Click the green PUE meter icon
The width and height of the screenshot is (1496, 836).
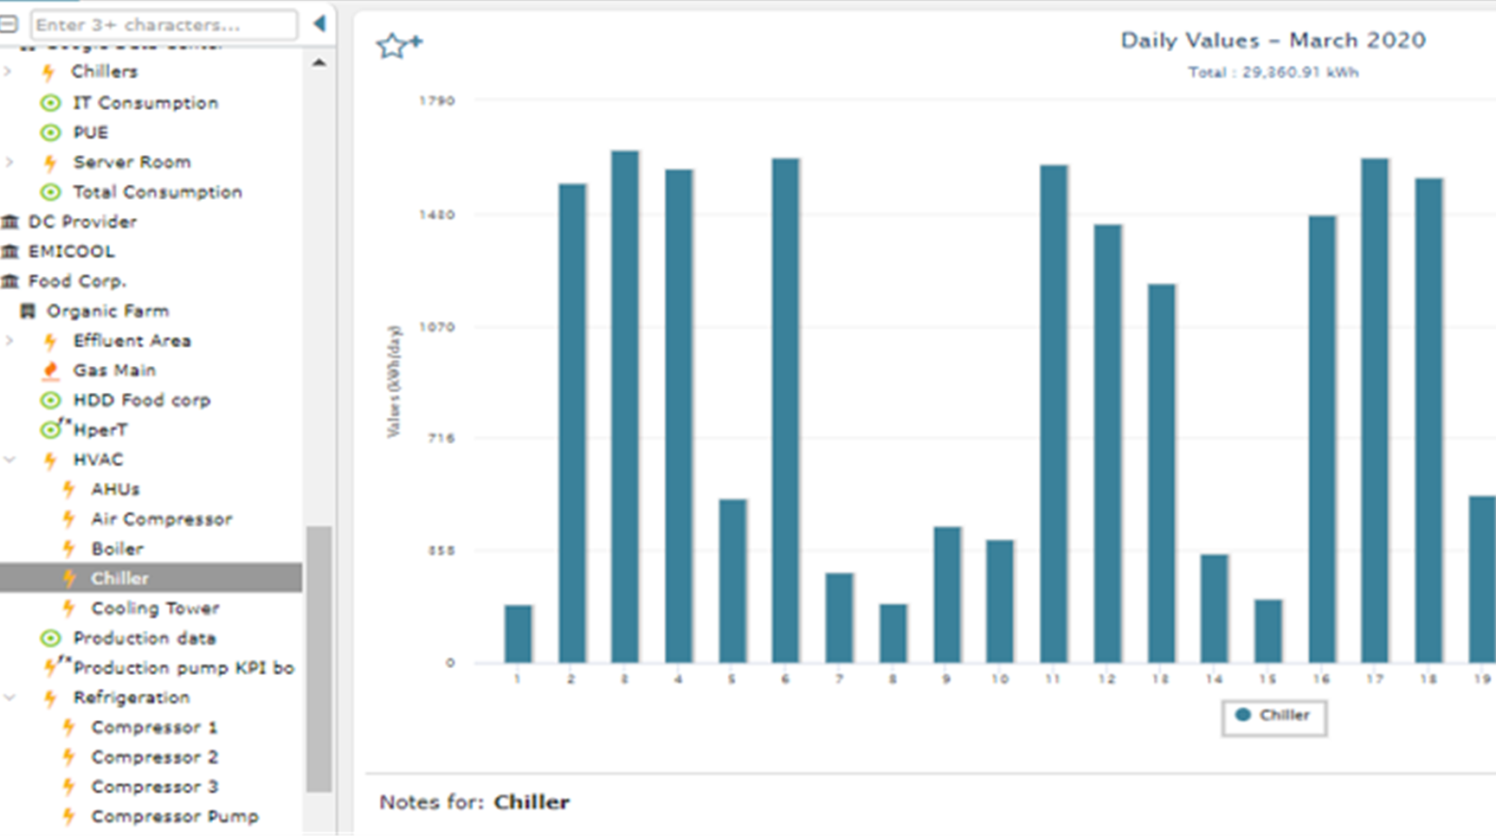pos(51,132)
